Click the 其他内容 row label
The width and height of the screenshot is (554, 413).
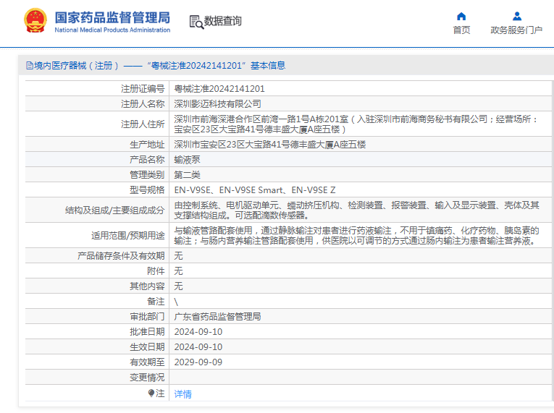point(147,286)
